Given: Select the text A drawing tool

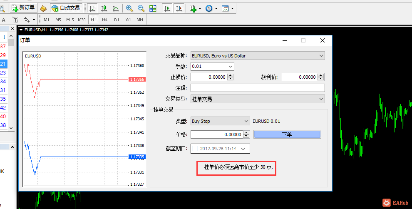Looking at the screenshot, I should click(x=4, y=20).
